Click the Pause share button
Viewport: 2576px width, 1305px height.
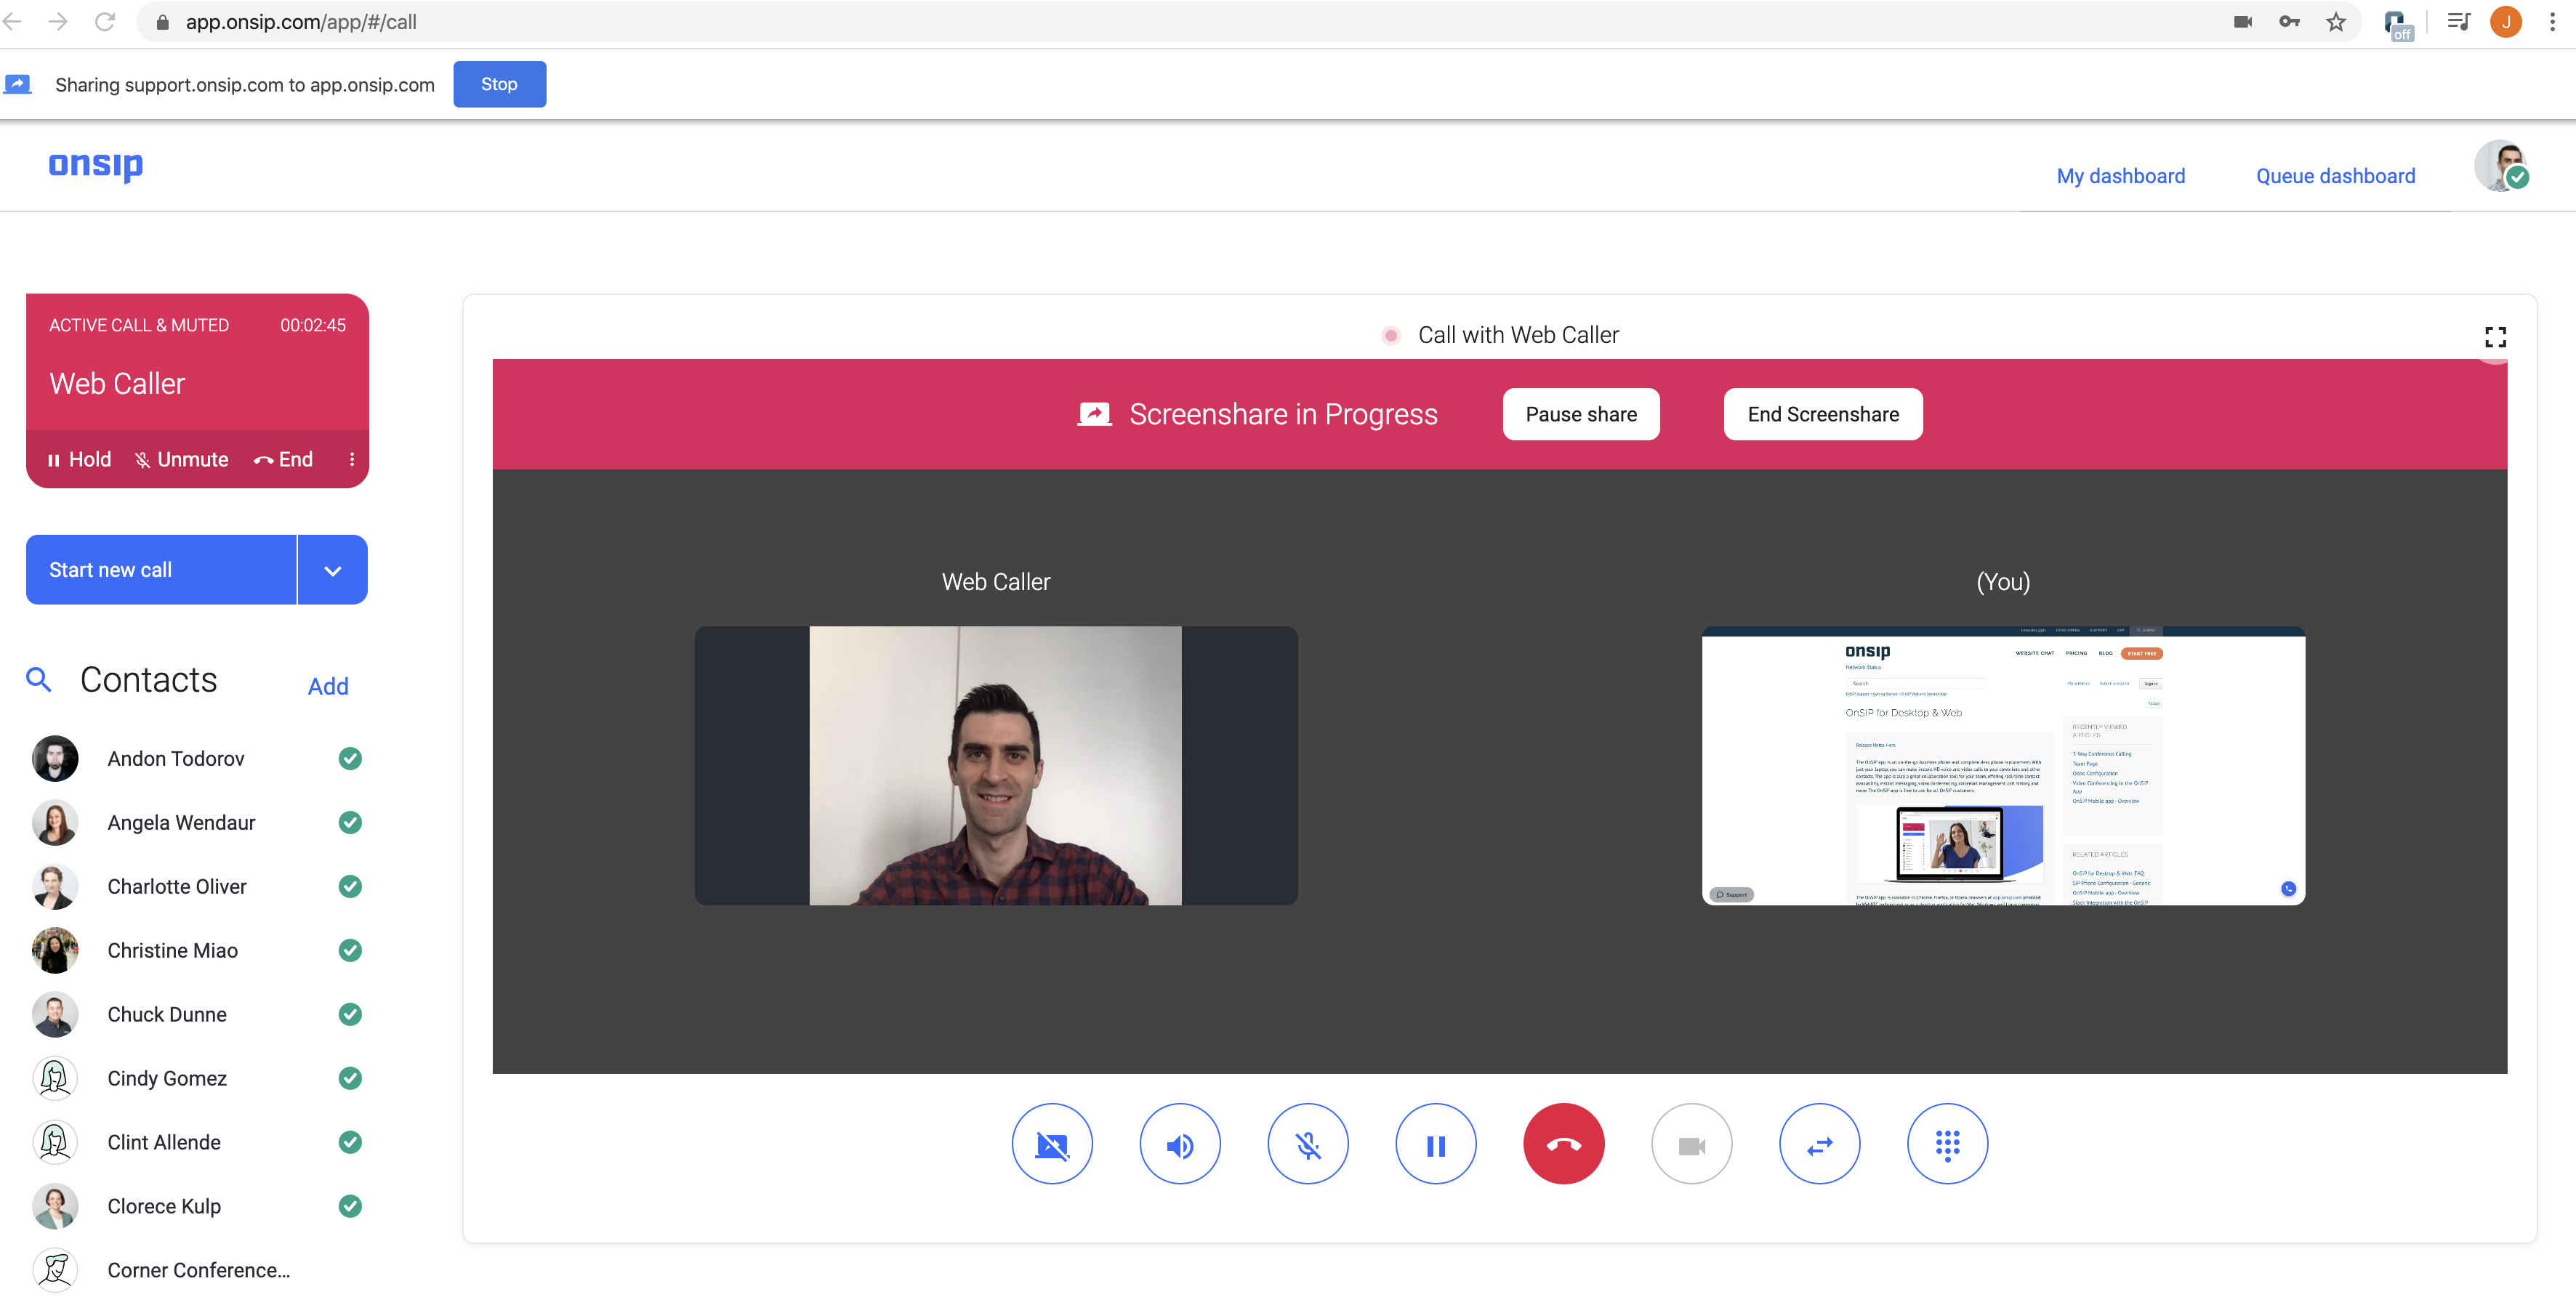(1580, 414)
